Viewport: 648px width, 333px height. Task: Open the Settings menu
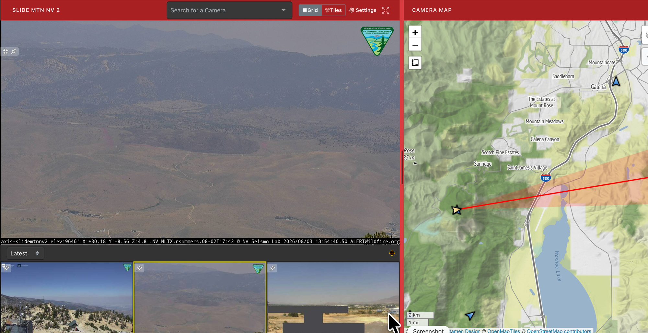point(363,10)
